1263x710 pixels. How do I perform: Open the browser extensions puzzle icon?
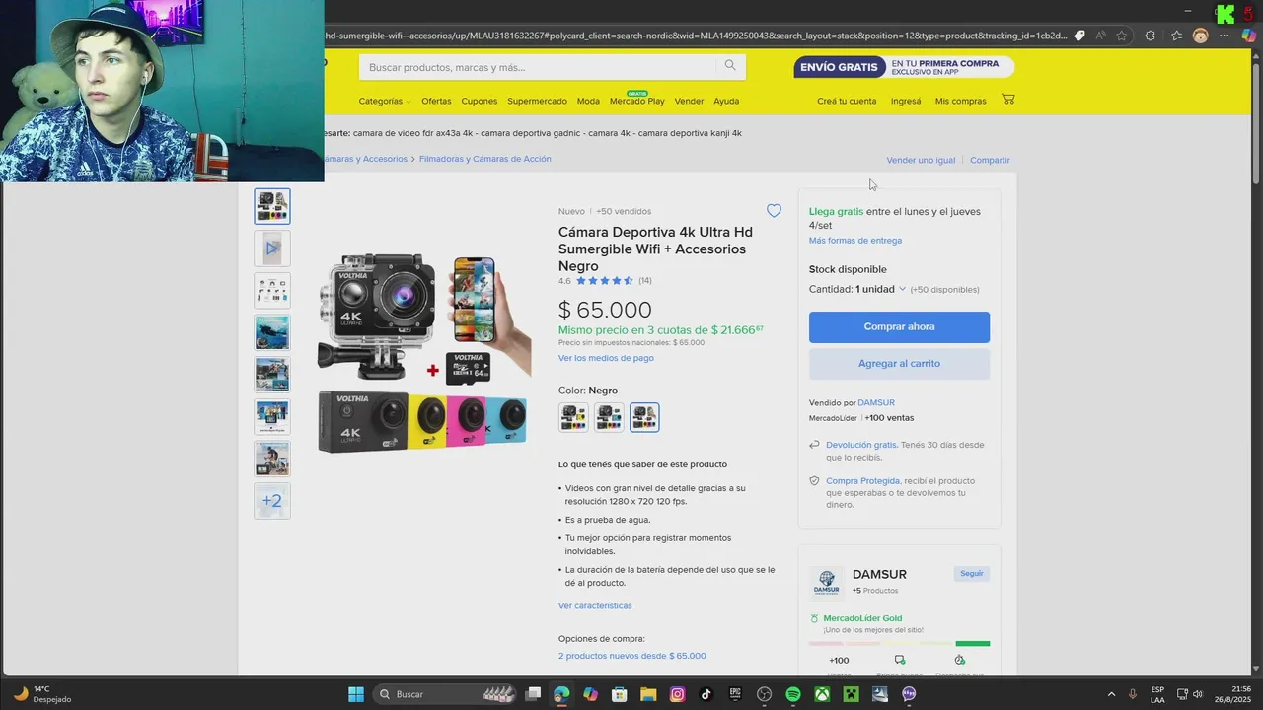(1150, 35)
